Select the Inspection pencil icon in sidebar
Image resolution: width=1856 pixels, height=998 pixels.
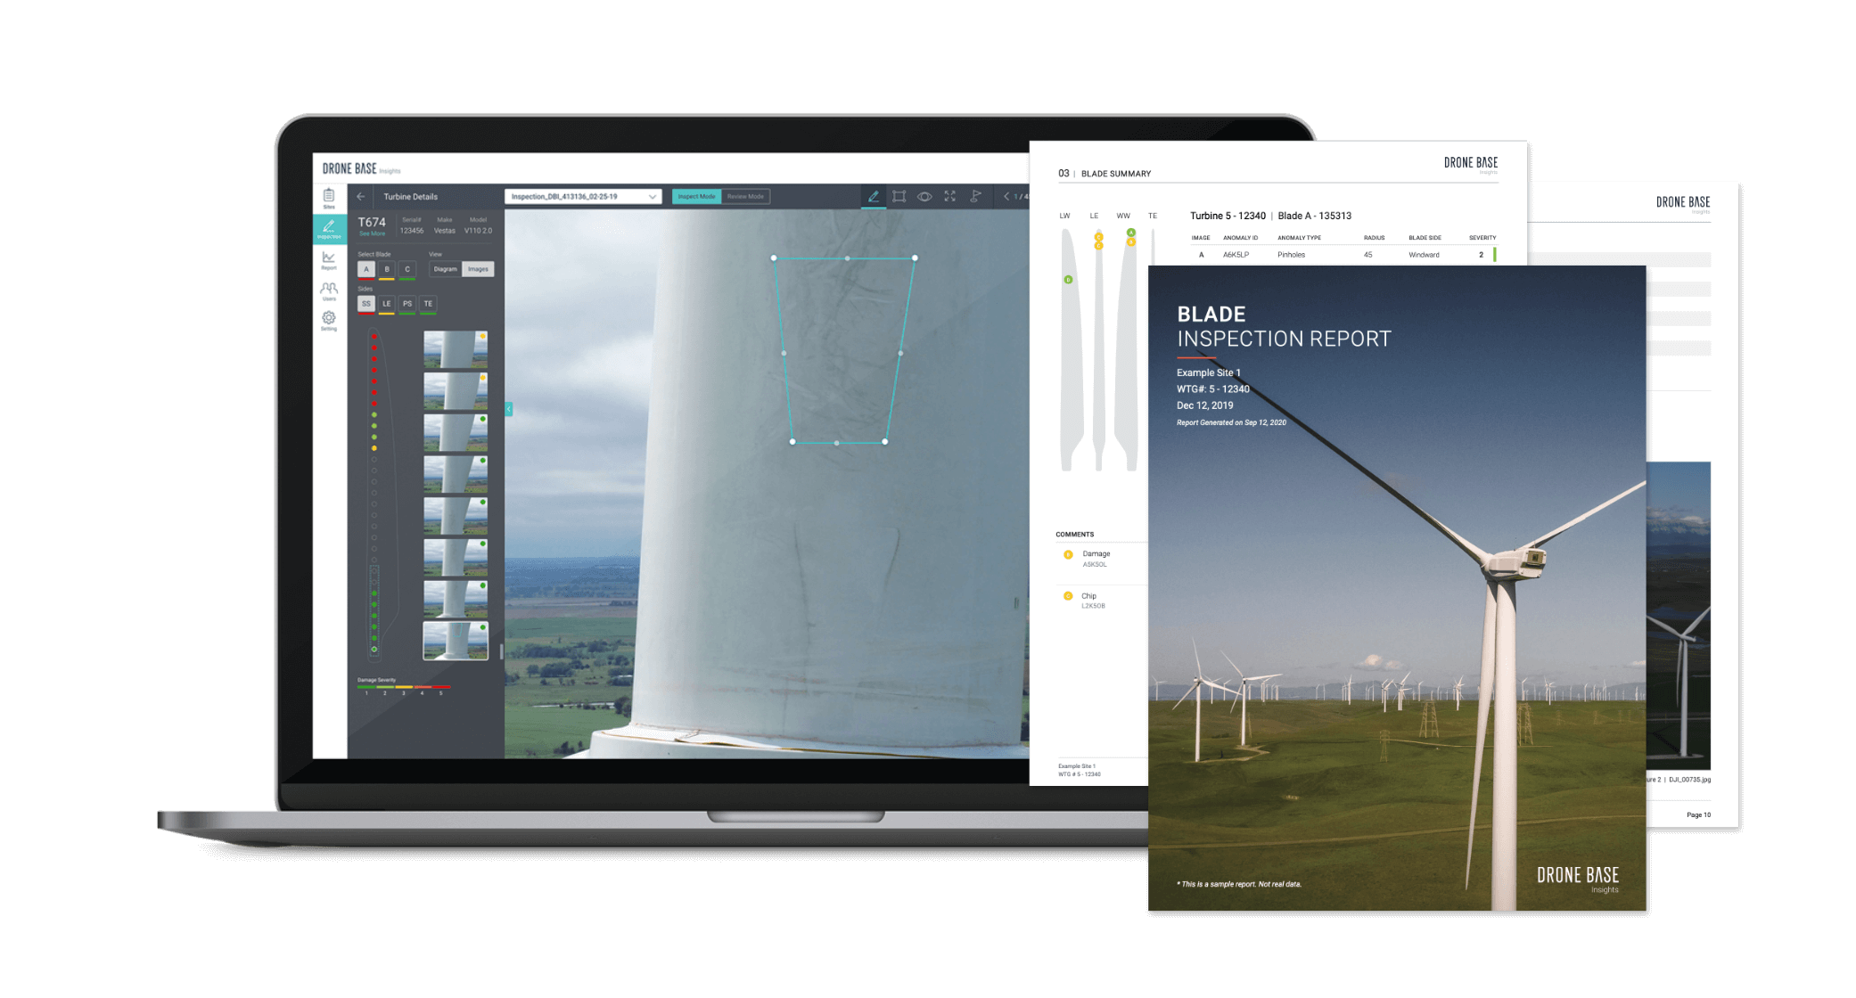[329, 228]
